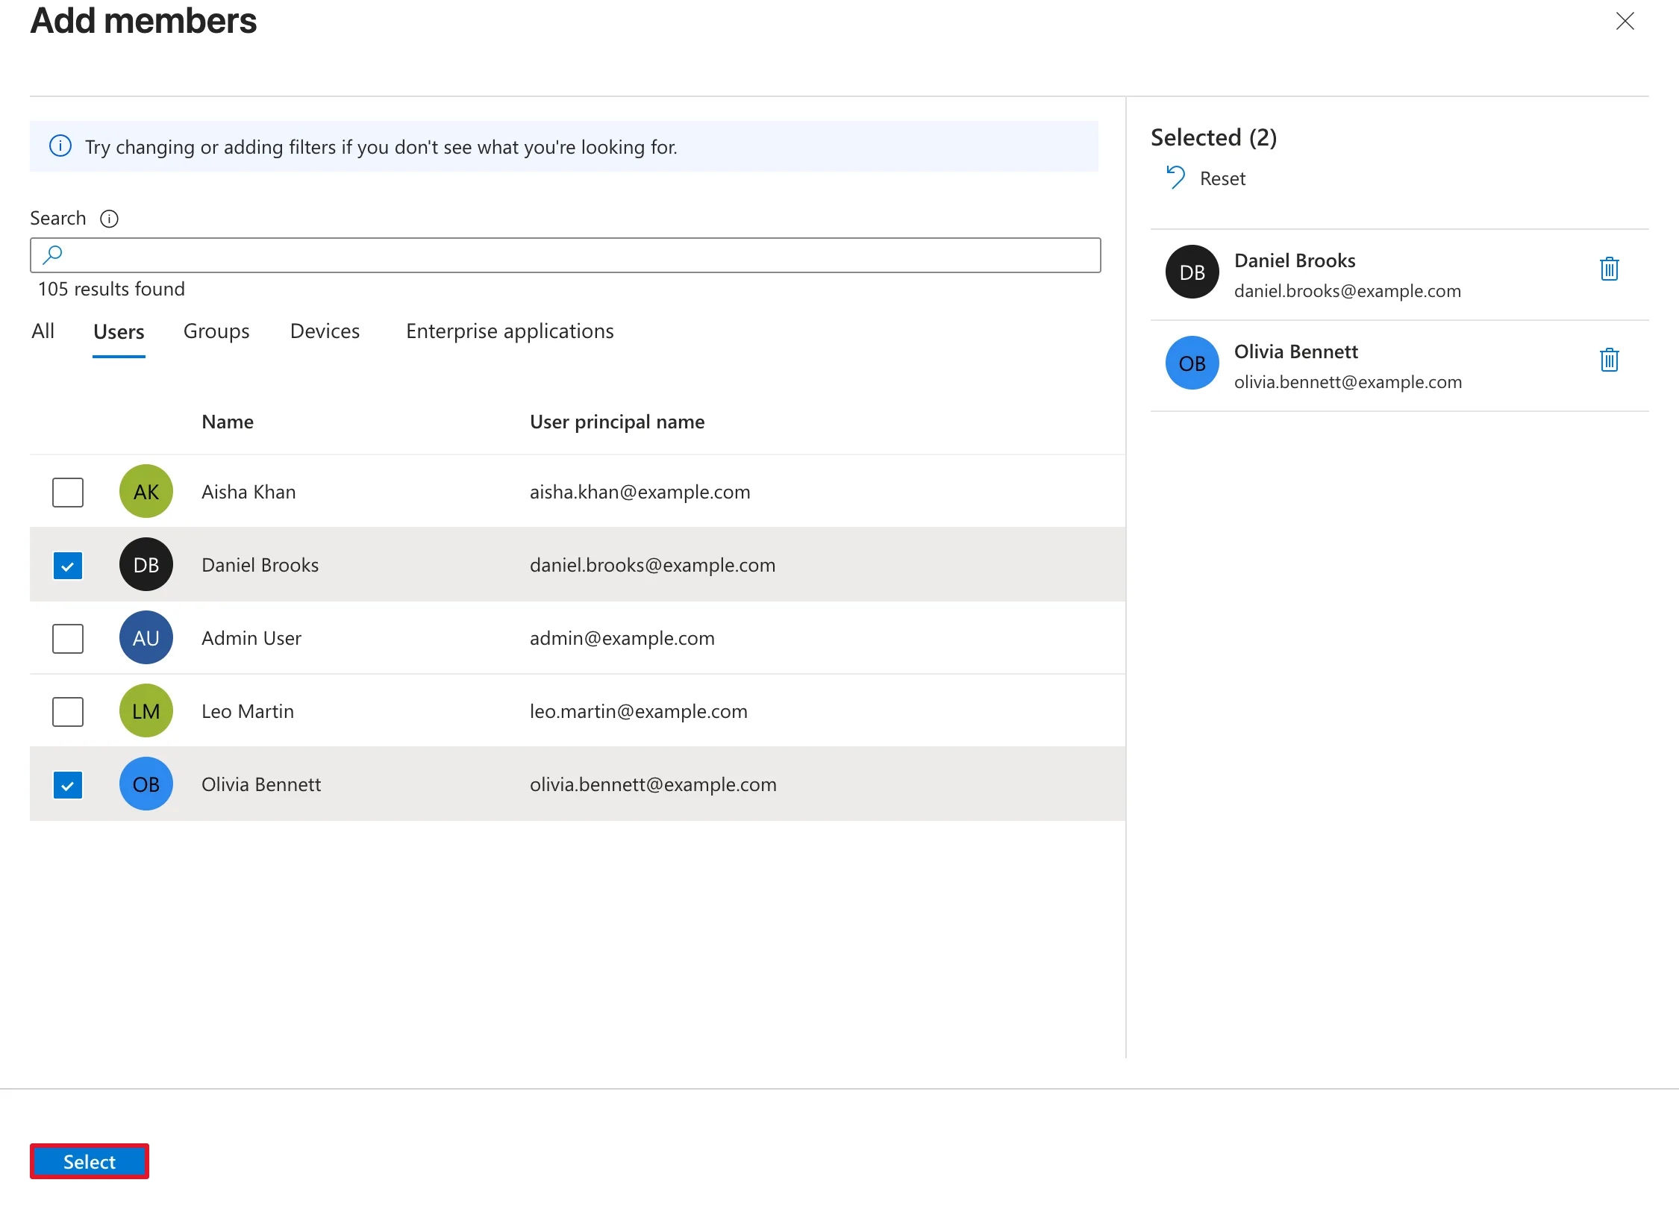
Task: Click the AK avatar for Aisha Khan
Action: (146, 491)
